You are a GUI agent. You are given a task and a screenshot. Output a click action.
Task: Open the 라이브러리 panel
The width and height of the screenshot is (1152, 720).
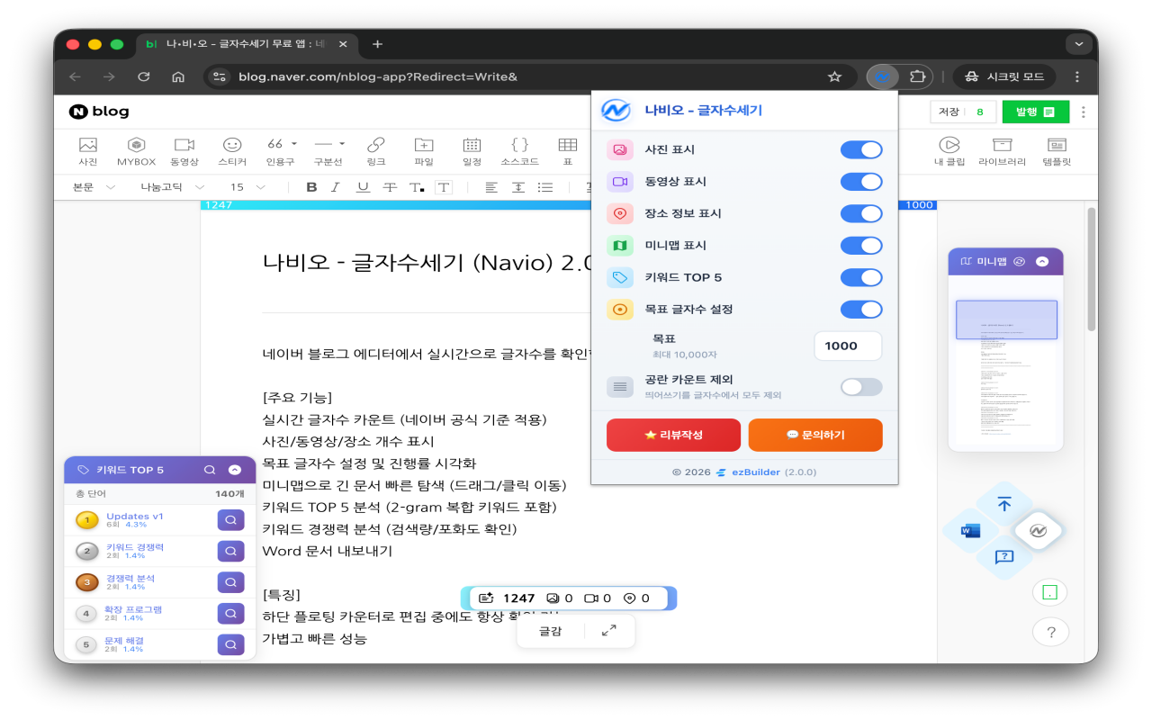[1002, 151]
